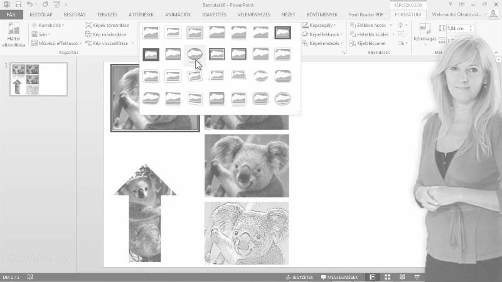Expand the Szín dropdown
This screenshot has height=282, width=502.
41,34
